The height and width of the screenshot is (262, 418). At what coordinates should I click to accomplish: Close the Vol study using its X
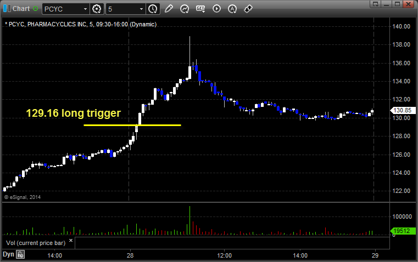click(x=71, y=241)
